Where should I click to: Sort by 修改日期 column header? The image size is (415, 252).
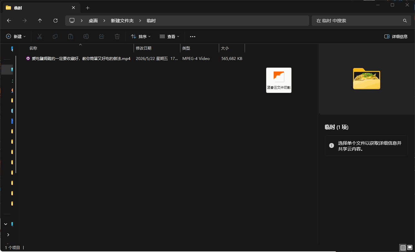157,48
